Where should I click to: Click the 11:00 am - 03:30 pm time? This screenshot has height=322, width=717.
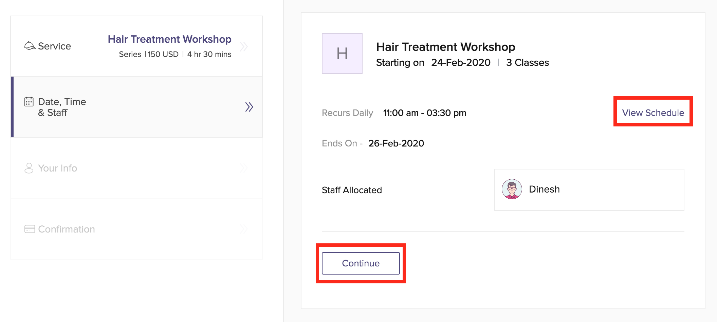(424, 113)
